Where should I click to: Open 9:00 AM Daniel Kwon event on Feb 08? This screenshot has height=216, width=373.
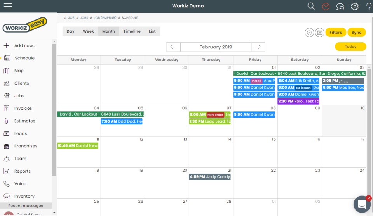pyautogui.click(x=254, y=114)
